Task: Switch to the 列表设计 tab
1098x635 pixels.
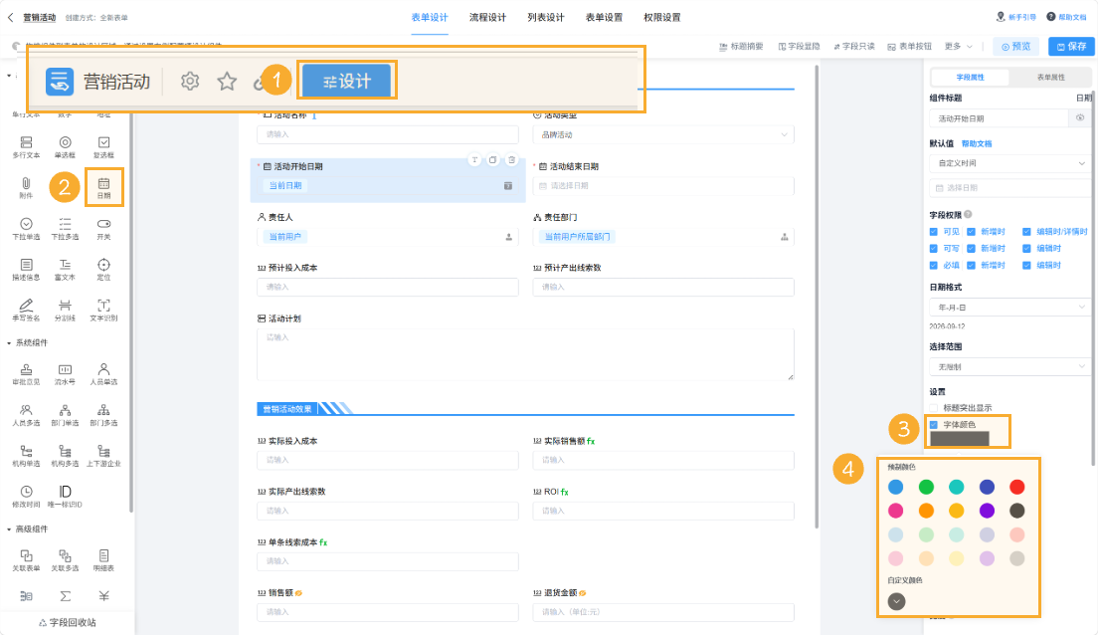Action: (x=545, y=18)
